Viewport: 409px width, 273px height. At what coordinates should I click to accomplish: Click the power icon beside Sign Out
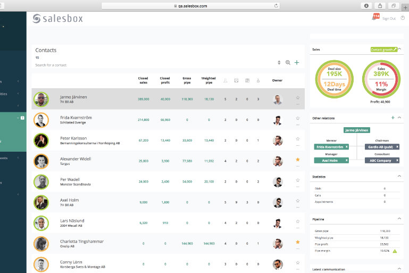403,18
